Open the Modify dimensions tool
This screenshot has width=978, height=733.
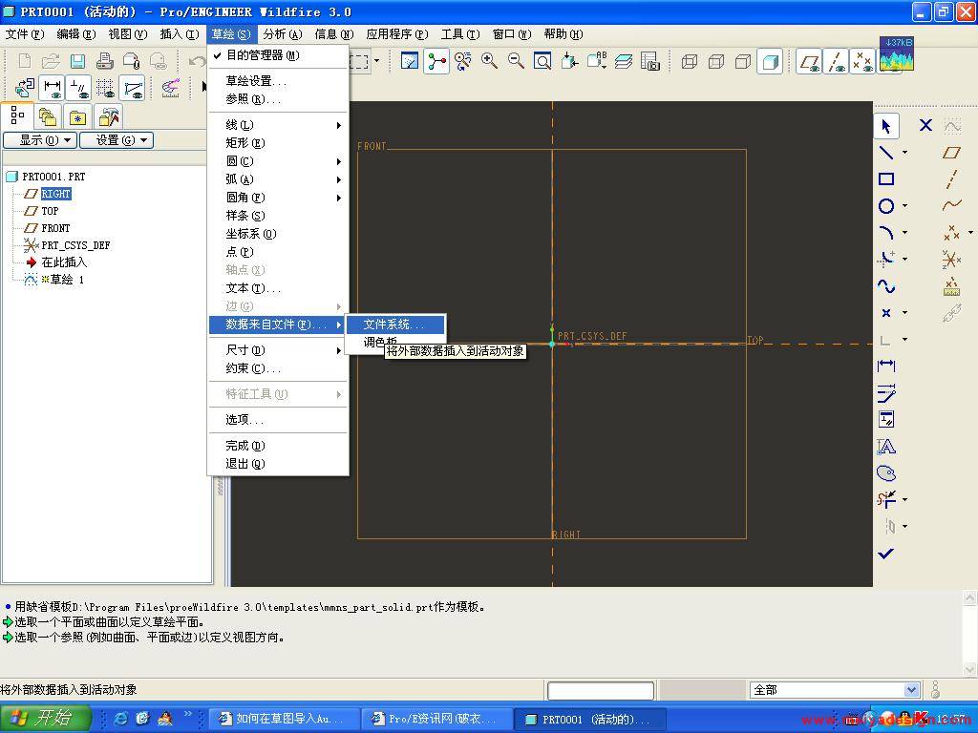tap(886, 392)
